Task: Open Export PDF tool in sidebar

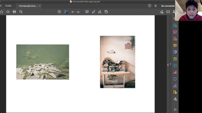Action: click(175, 25)
